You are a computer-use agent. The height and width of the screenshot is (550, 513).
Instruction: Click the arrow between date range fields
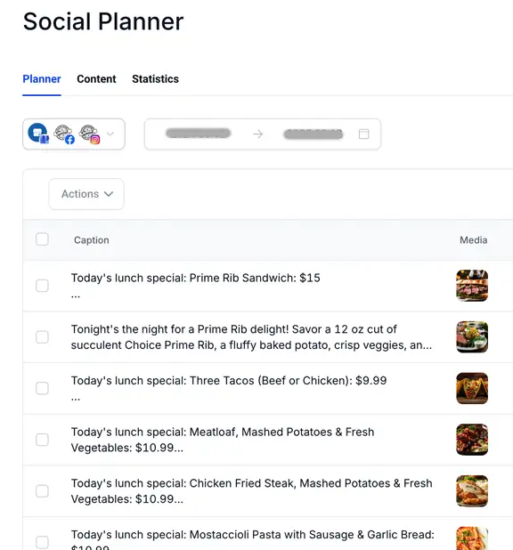point(257,134)
